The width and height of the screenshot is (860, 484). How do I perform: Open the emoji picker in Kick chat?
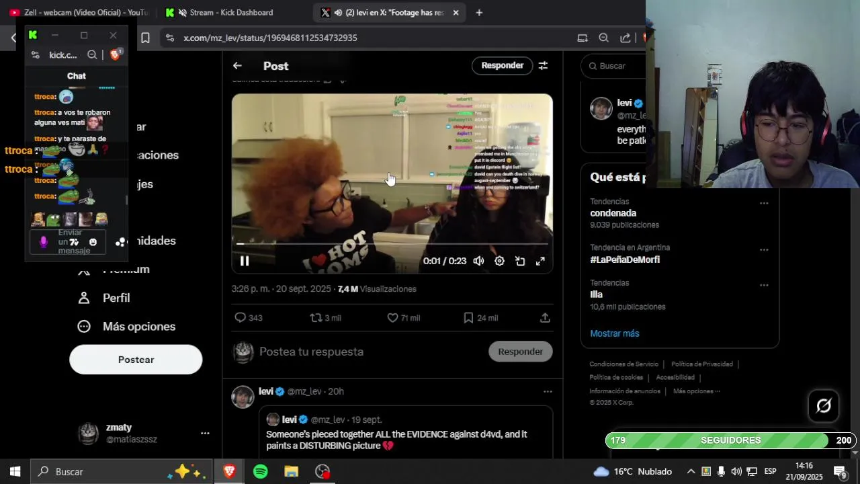pos(93,242)
